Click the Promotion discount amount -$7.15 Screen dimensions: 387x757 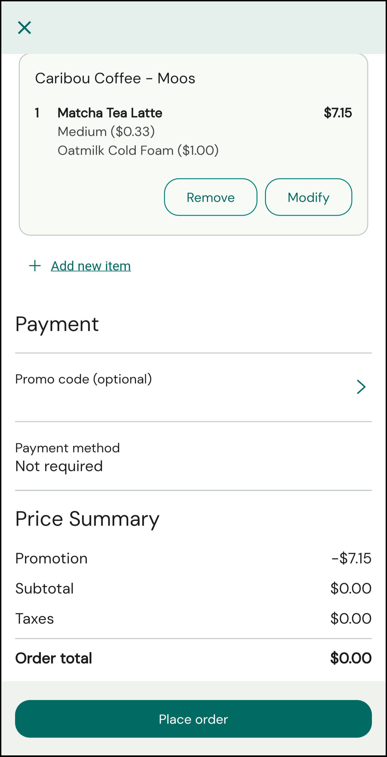coord(351,558)
